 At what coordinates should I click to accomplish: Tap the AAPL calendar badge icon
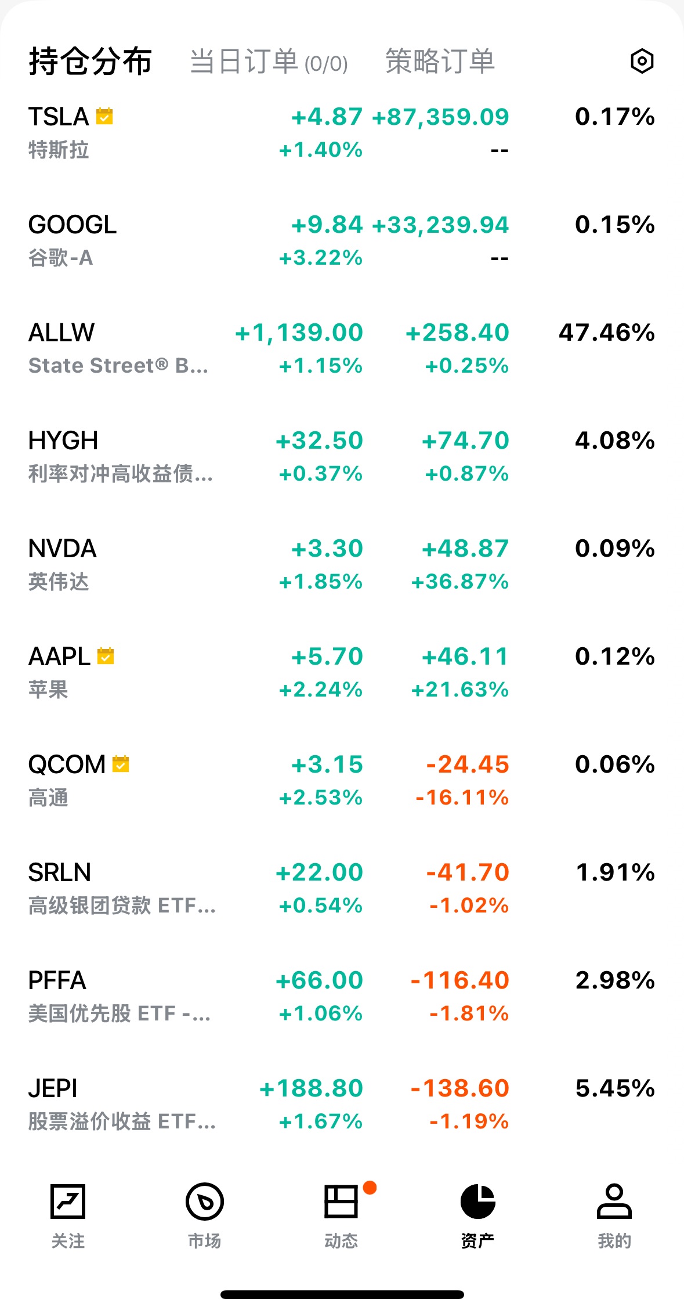pyautogui.click(x=106, y=656)
